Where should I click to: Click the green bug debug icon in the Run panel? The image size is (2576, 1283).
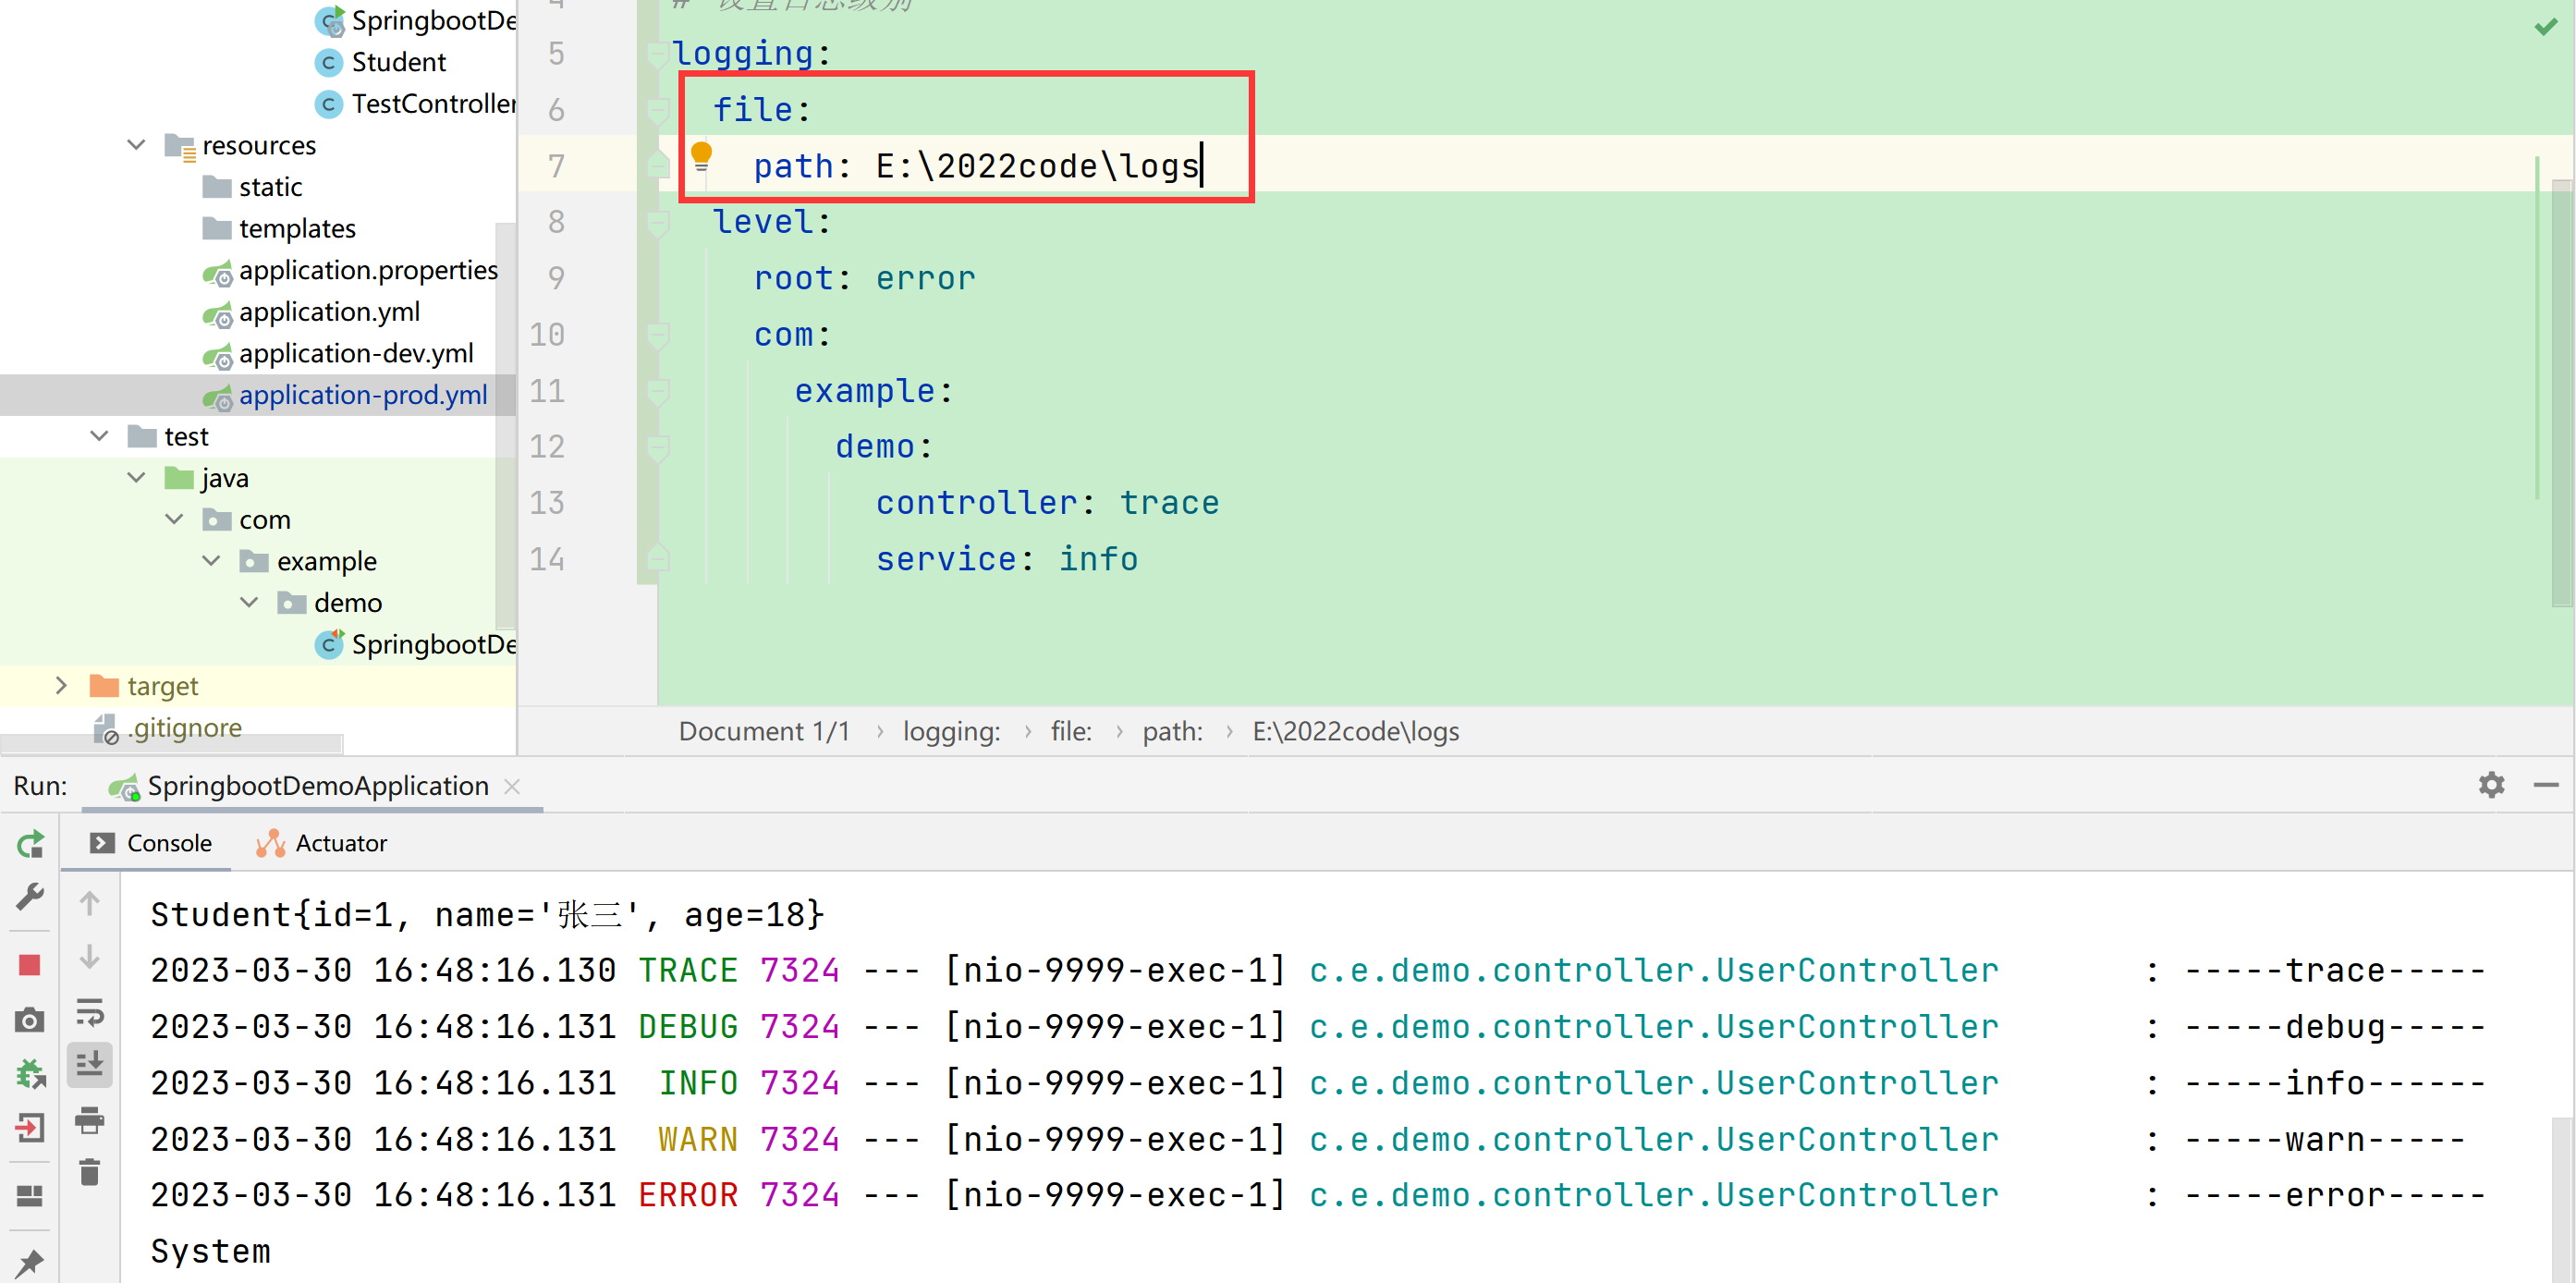coord(30,1075)
